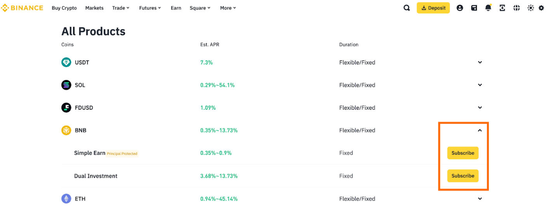
Task: Click the Binance logo
Action: pyautogui.click(x=22, y=8)
